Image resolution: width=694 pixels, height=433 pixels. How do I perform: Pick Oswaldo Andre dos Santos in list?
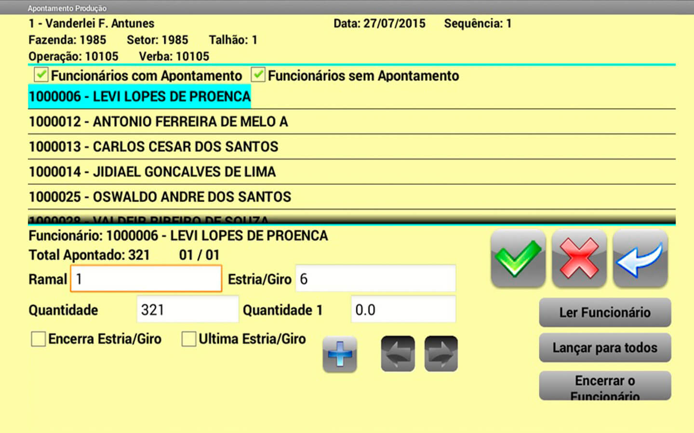160,197
